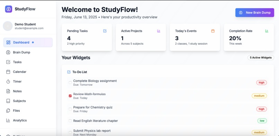The image size is (279, 136).
Task: Click the To-Do List widget title
Action: [80, 72]
